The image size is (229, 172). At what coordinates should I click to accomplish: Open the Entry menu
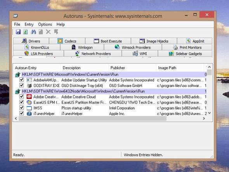pos(29,24)
